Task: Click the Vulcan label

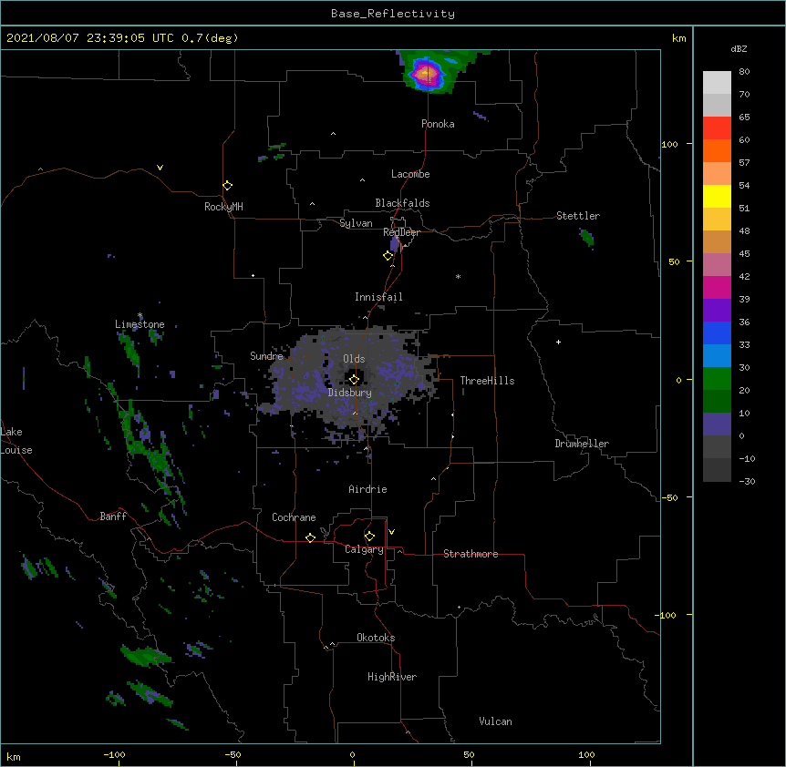Action: point(495,721)
